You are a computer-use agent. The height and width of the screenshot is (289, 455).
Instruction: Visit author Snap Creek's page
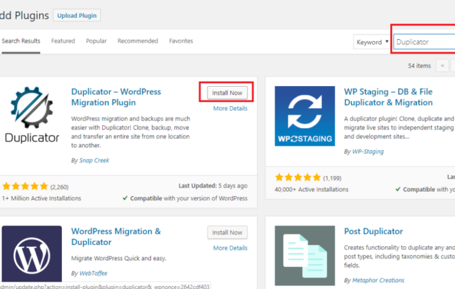(x=94, y=160)
